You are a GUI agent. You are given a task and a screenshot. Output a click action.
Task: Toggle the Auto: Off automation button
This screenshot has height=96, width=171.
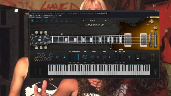tap(32, 17)
